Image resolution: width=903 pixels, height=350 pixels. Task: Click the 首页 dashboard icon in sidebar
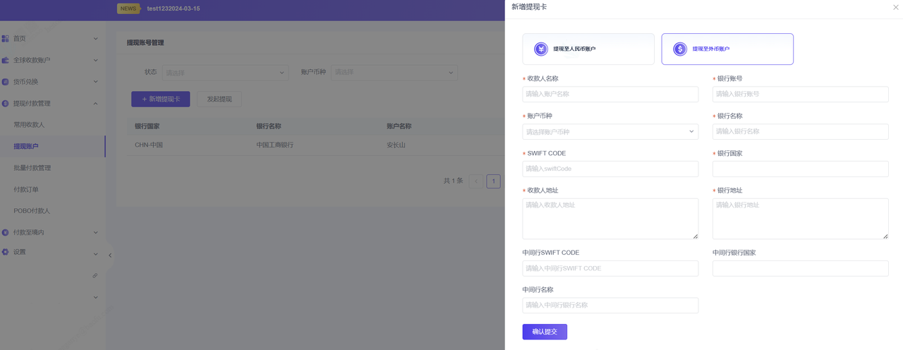click(6, 38)
